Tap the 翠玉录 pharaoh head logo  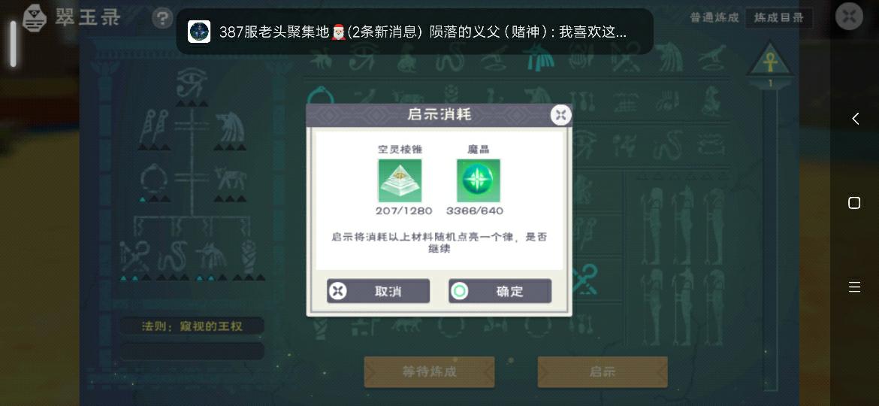point(35,18)
